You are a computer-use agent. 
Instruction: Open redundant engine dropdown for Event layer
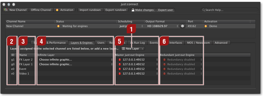(182, 69)
